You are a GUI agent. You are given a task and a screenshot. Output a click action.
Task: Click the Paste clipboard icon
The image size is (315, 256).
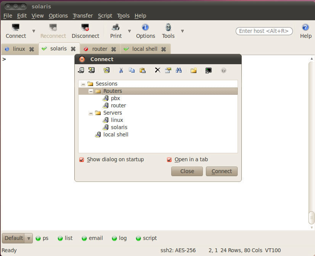[142, 70]
